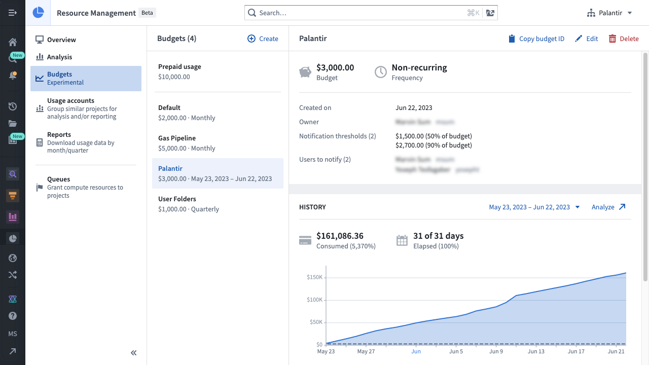
Task: Select the Palantir budget list item
Action: coord(218,173)
